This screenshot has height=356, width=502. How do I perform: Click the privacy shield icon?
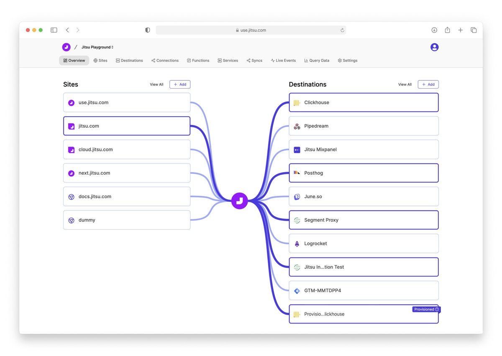coord(147,30)
